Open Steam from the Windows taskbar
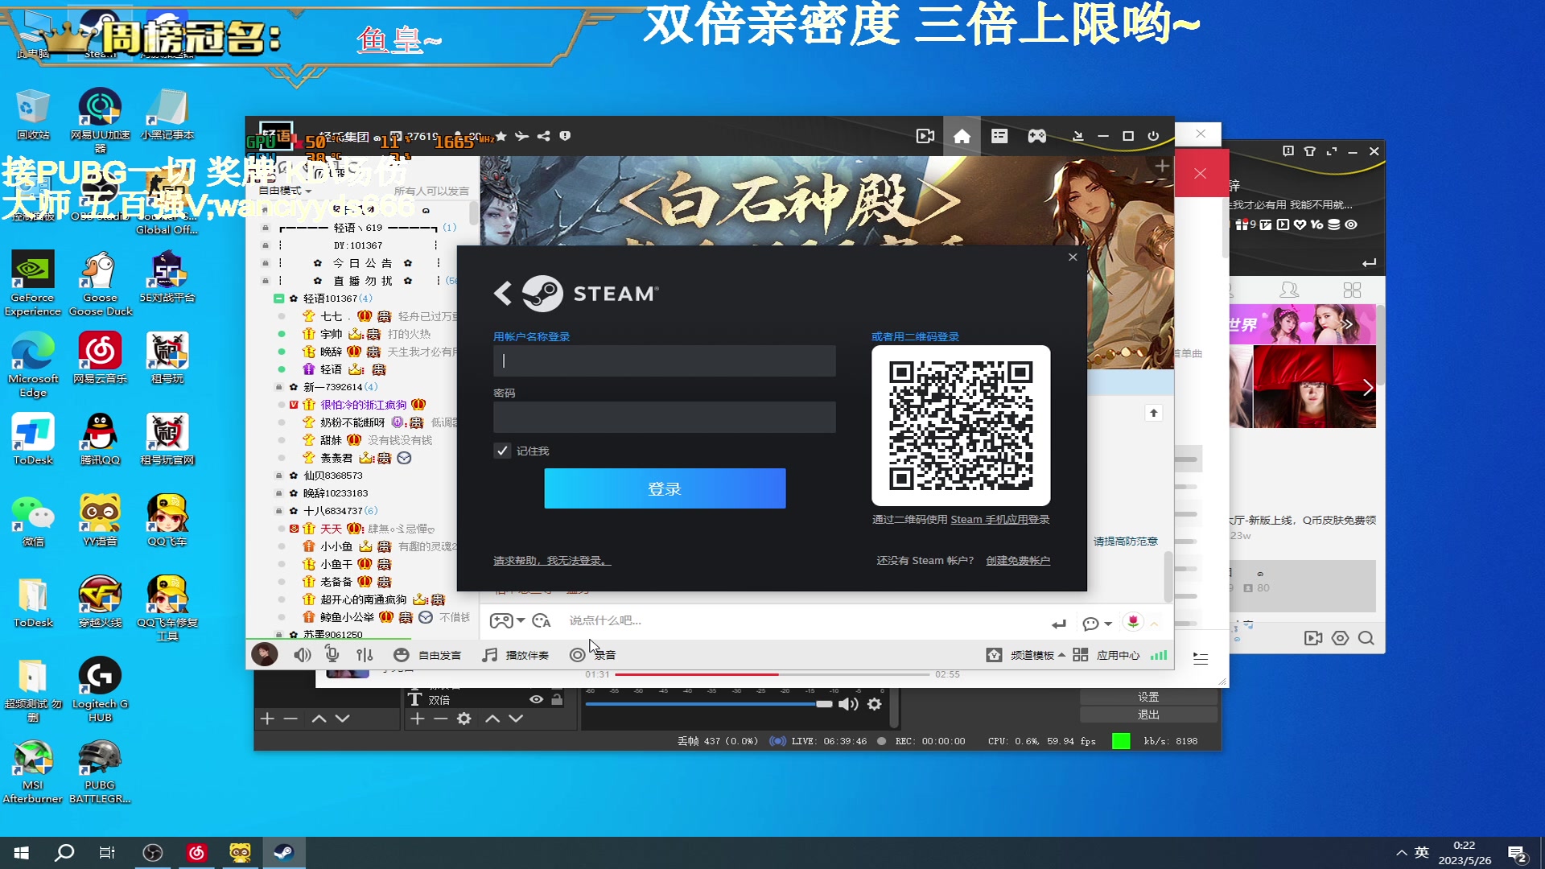 click(x=284, y=852)
